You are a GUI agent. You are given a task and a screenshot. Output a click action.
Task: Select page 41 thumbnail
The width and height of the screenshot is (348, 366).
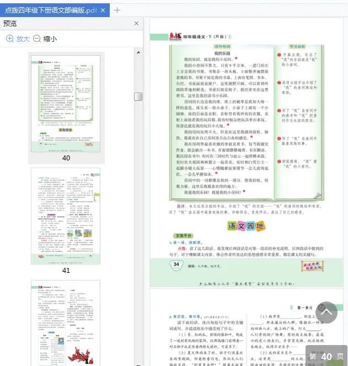pos(66,216)
